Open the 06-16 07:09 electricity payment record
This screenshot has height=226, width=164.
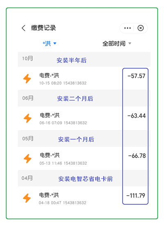coord(84,119)
